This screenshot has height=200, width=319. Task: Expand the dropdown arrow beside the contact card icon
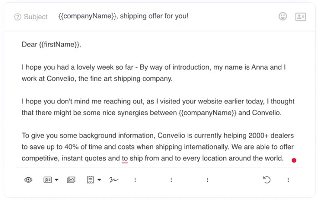[57, 180]
